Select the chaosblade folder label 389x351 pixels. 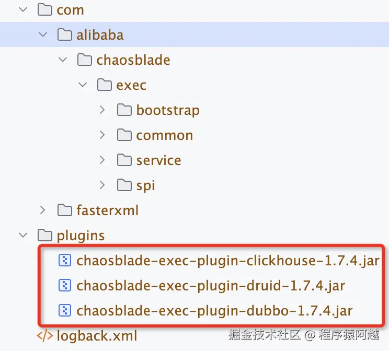[x=133, y=60]
